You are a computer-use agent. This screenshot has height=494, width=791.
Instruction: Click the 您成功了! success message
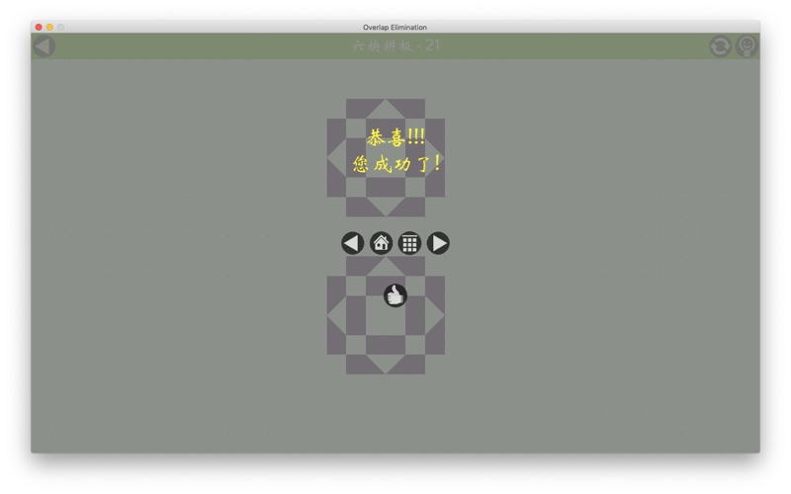pos(397,164)
